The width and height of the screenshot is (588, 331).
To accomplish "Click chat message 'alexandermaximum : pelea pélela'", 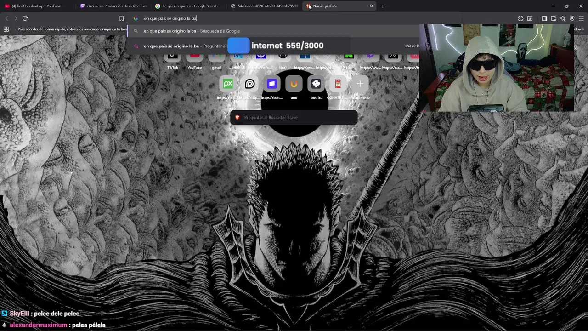I will (x=53, y=325).
